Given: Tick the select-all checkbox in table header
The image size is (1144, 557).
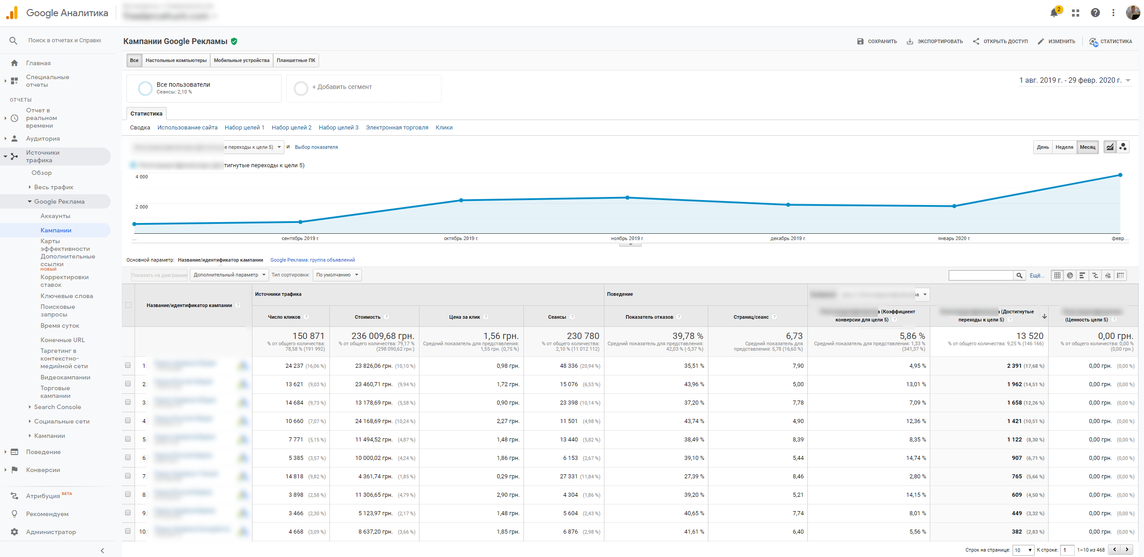Looking at the screenshot, I should pos(128,305).
